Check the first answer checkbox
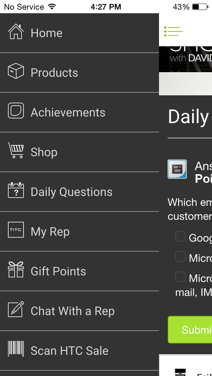The height and width of the screenshot is (376, 212). pyautogui.click(x=181, y=237)
